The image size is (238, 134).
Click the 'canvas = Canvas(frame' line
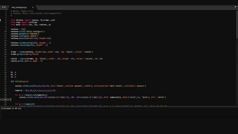57,59
